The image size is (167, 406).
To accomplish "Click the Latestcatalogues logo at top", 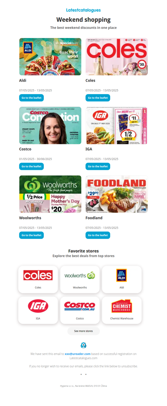I will pos(83,10).
